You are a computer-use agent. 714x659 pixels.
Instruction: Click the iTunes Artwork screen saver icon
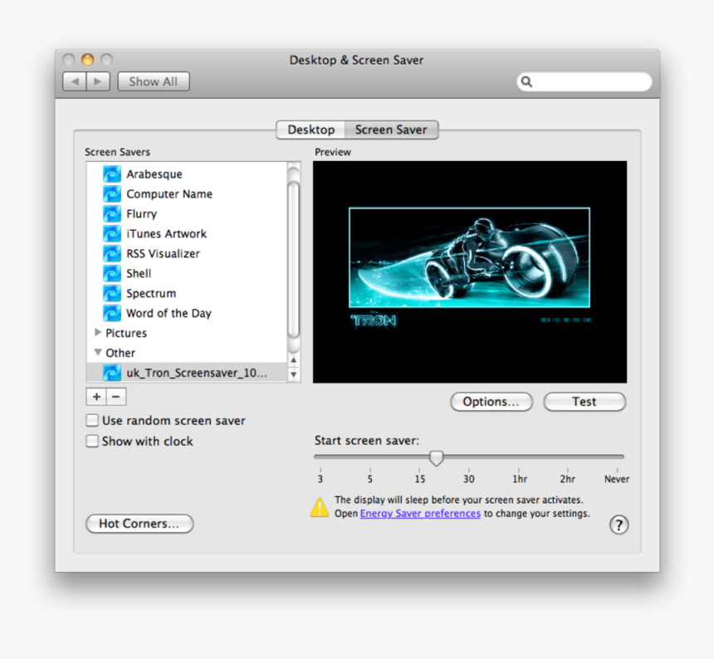[111, 233]
